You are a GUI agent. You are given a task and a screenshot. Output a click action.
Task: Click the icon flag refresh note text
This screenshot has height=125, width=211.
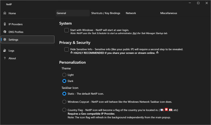[x=119, y=117]
